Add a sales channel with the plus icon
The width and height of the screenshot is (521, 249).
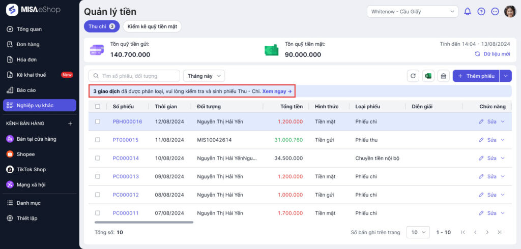tap(70, 123)
